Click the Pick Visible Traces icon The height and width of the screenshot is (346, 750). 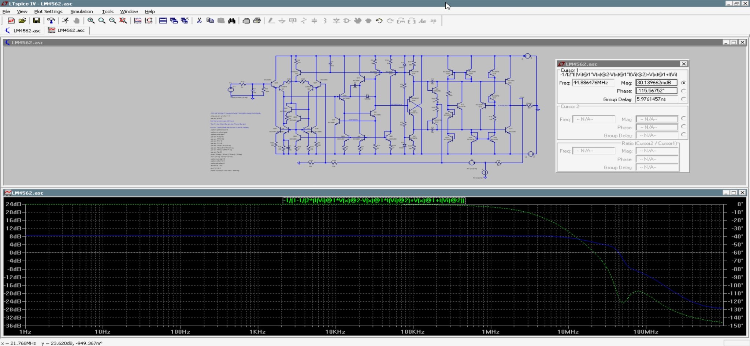click(x=138, y=20)
